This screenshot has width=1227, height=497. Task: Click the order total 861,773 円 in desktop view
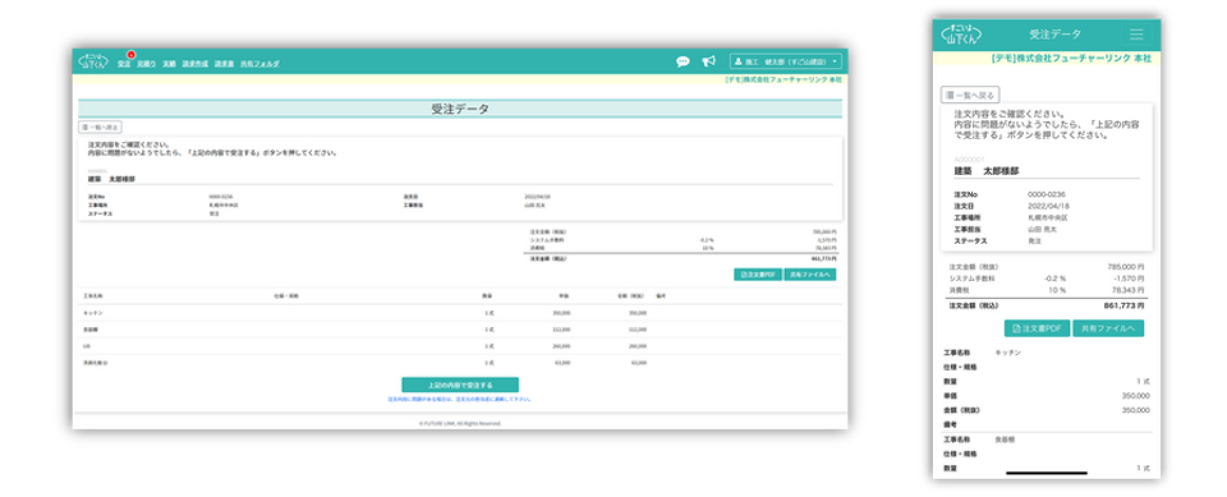click(824, 259)
